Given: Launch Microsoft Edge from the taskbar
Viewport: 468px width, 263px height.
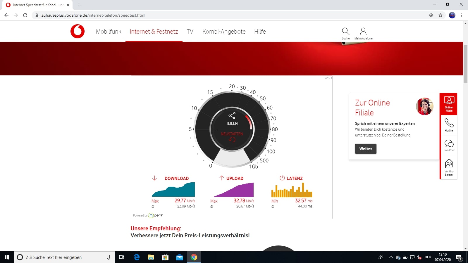Looking at the screenshot, I should click(x=136, y=257).
